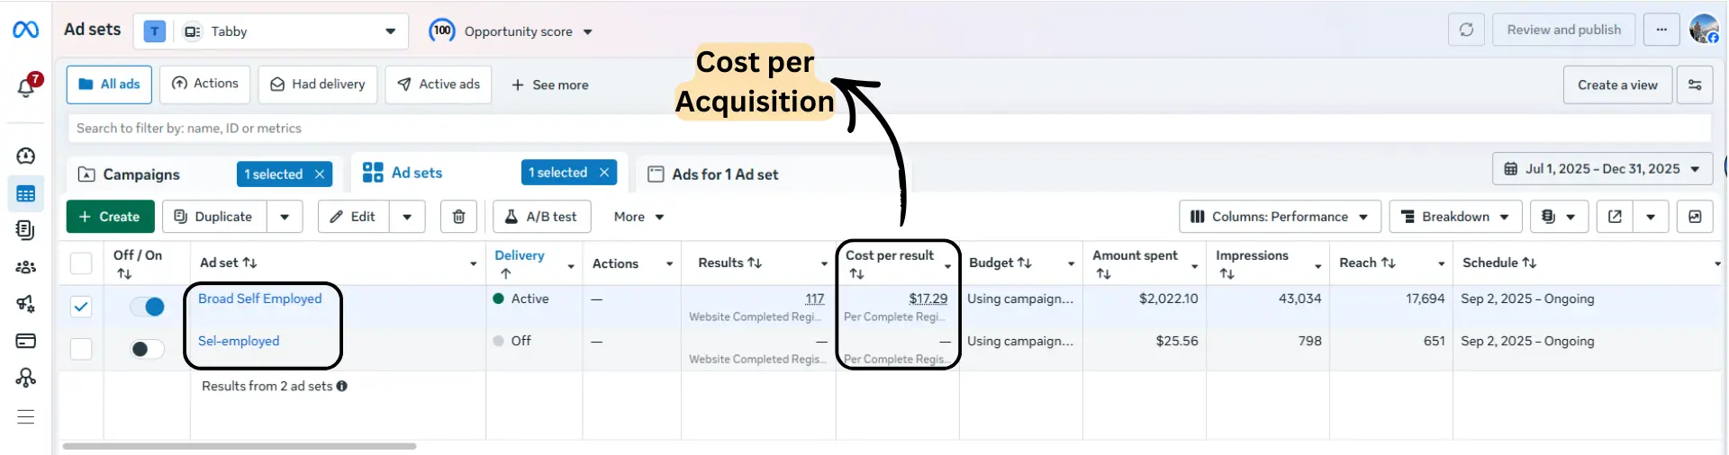Click the export share icon

tap(1615, 217)
